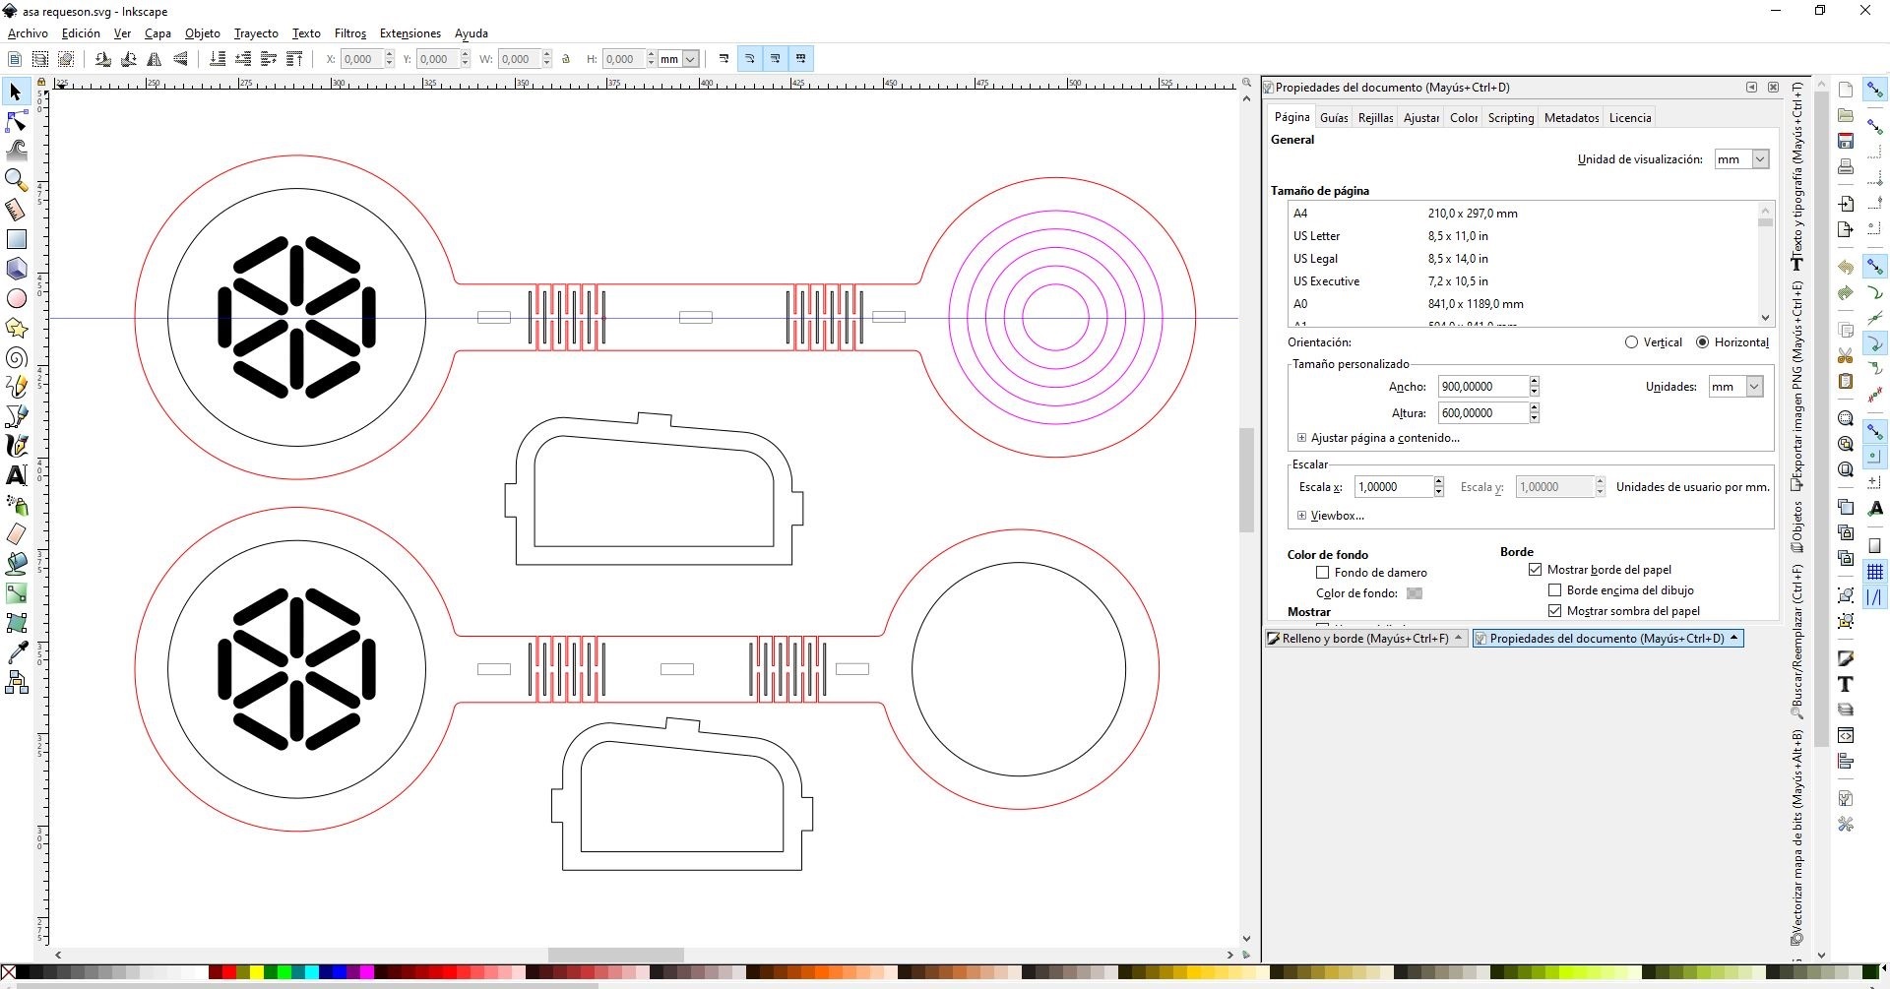The image size is (1890, 989).
Task: Toggle Mostrar borde del papel
Action: pos(1536,569)
